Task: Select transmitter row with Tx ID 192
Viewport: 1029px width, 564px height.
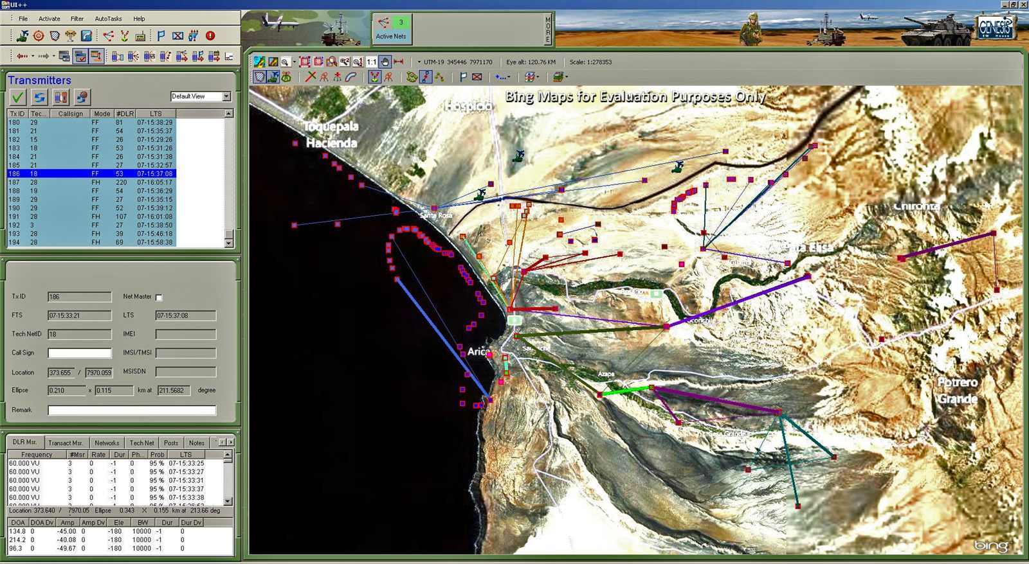Action: 91,225
